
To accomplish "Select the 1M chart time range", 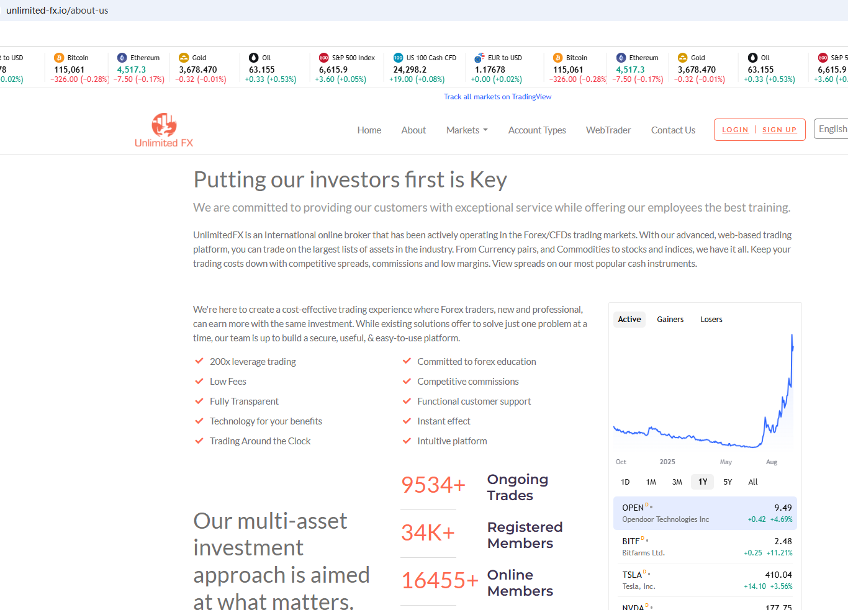I will 651,482.
